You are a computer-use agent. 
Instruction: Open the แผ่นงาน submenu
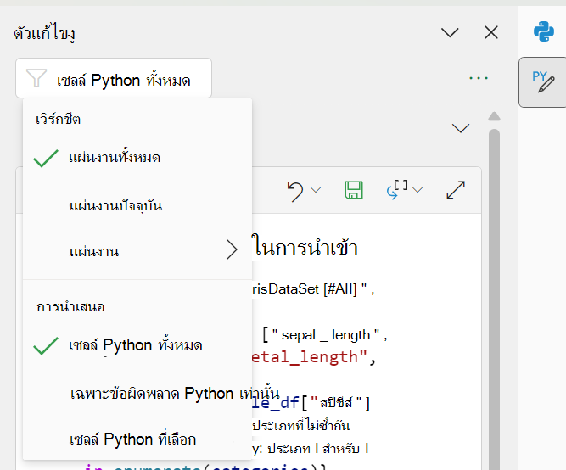pyautogui.click(x=137, y=250)
